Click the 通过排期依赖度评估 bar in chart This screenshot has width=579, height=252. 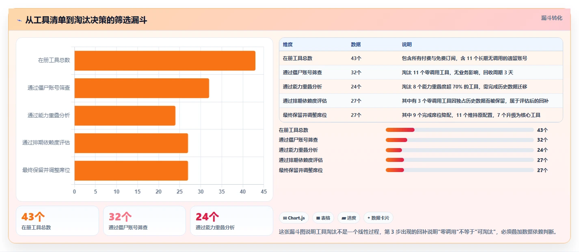click(131, 143)
